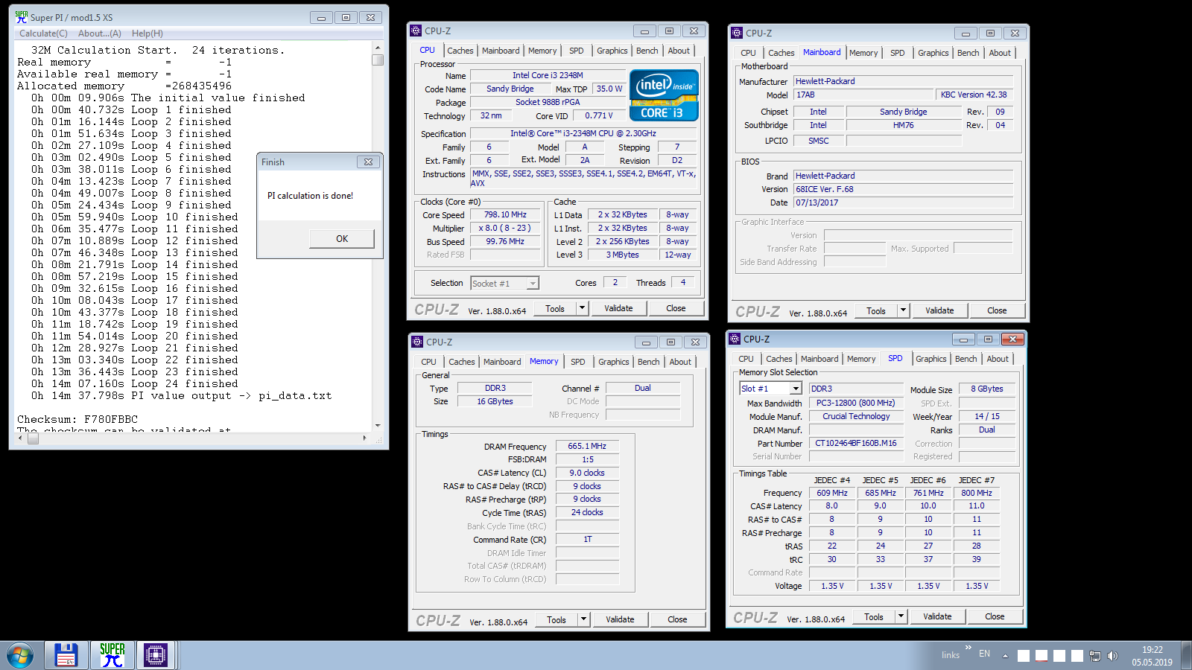Image resolution: width=1192 pixels, height=670 pixels.
Task: Click CPU-Z chip icon in taskbar
Action: (155, 655)
